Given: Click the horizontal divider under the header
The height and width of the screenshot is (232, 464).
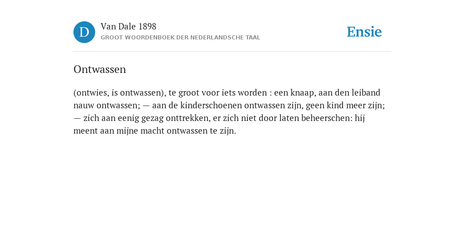Looking at the screenshot, I should (232, 52).
